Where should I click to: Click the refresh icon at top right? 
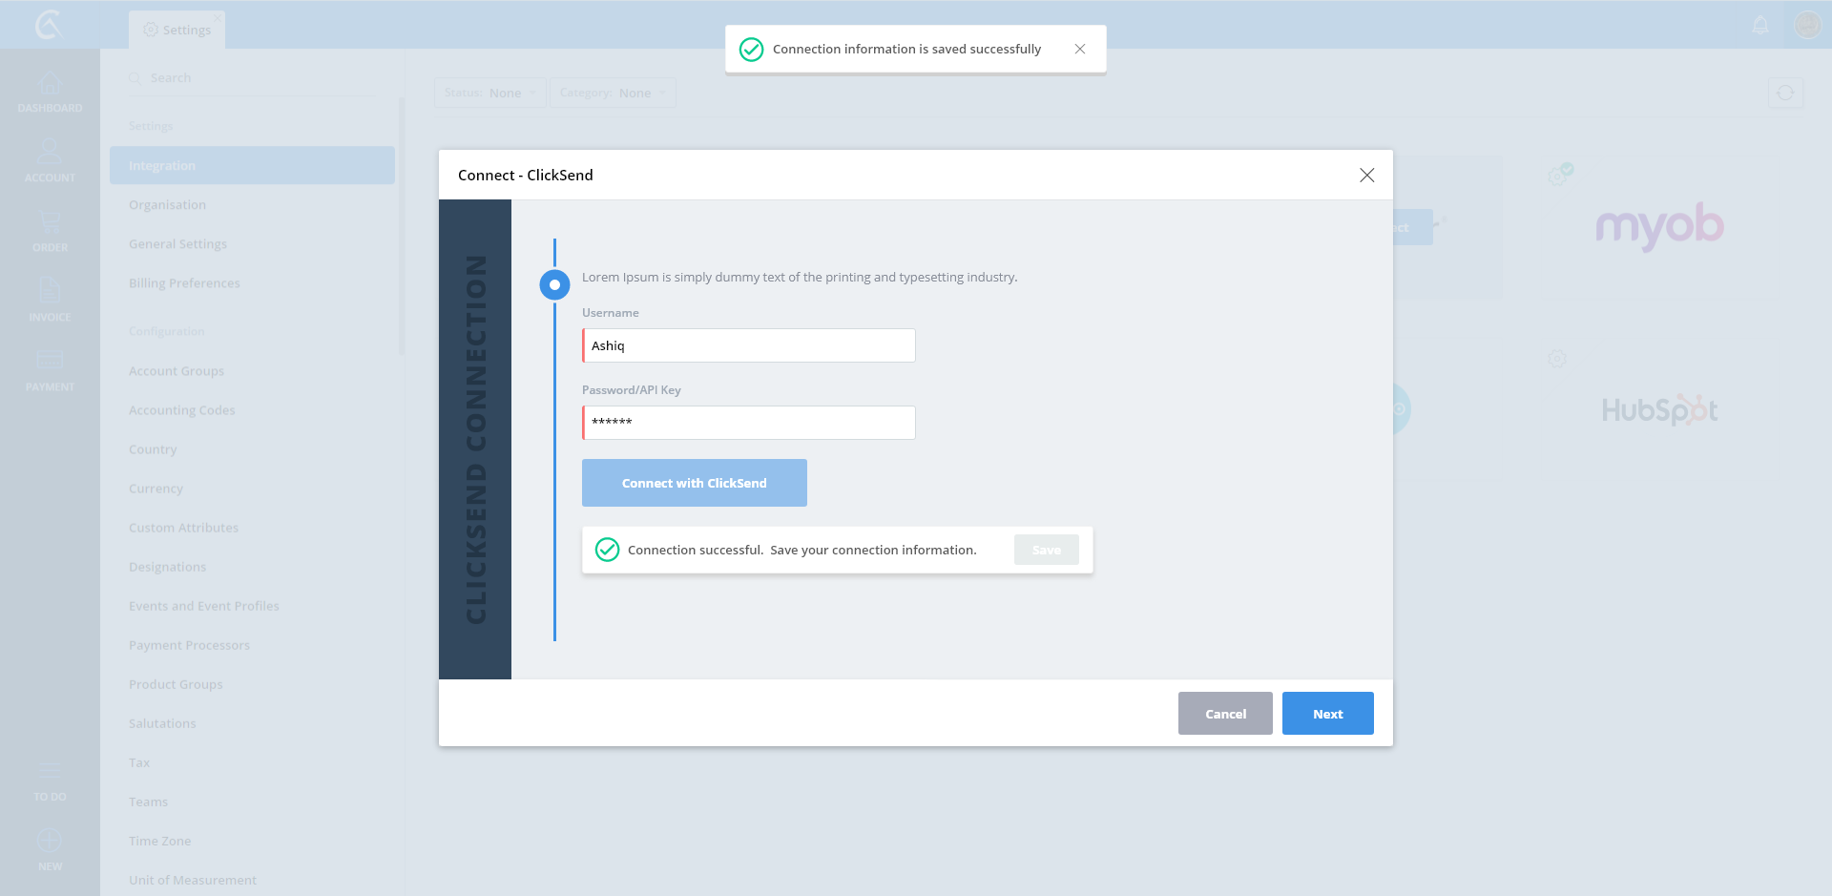[1785, 93]
